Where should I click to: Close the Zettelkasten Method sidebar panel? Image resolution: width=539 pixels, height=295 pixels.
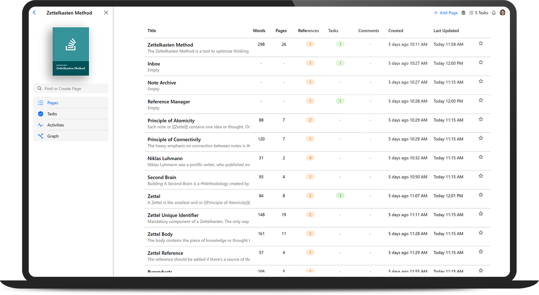coord(106,13)
